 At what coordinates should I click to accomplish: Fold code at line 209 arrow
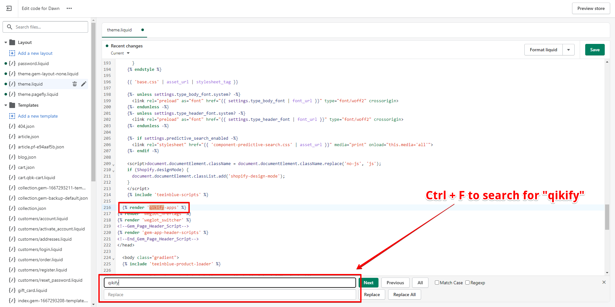pyautogui.click(x=113, y=165)
